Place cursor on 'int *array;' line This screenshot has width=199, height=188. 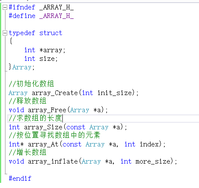[x=45, y=50]
